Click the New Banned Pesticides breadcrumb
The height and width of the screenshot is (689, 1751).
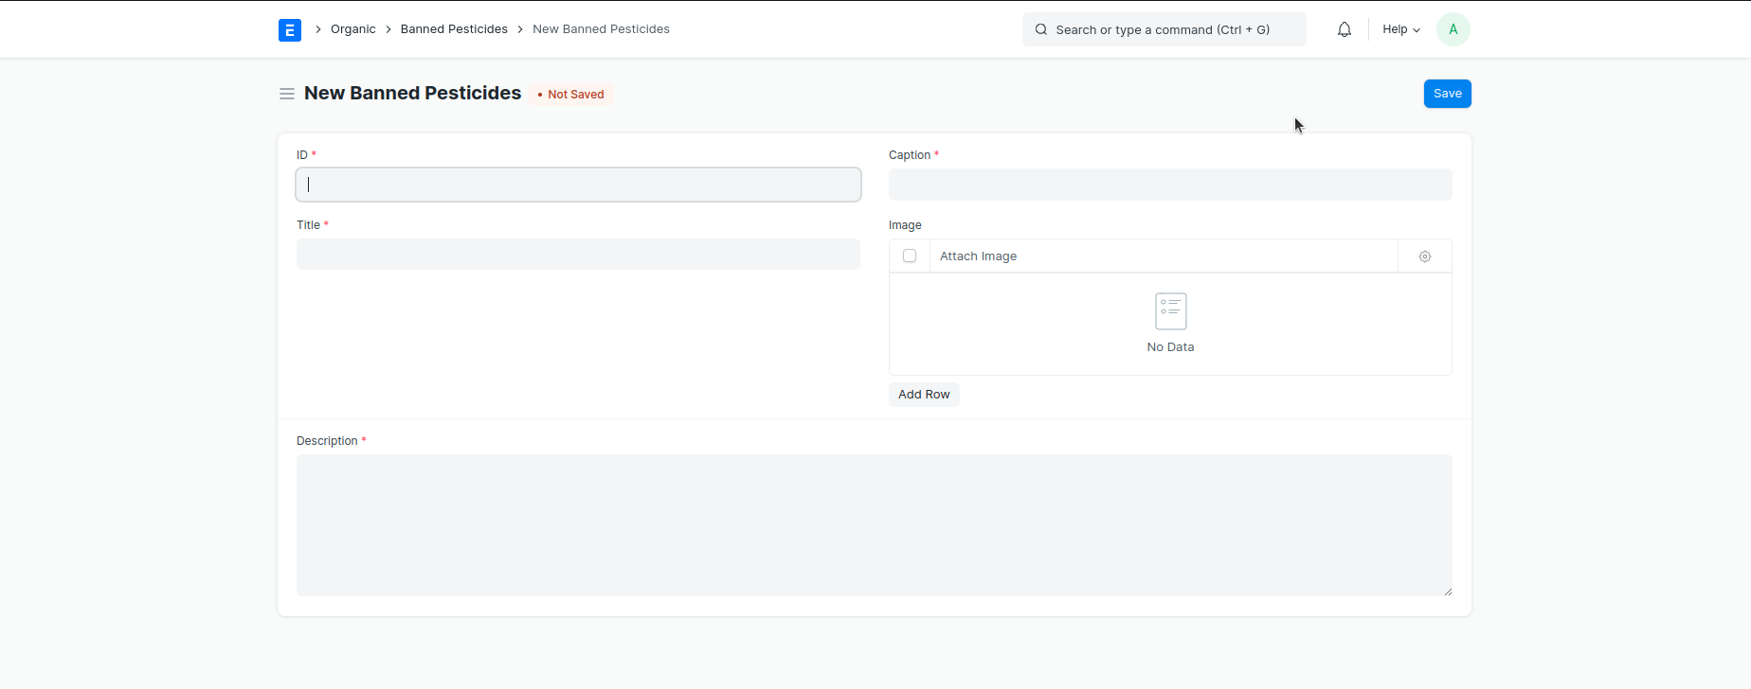pos(601,29)
